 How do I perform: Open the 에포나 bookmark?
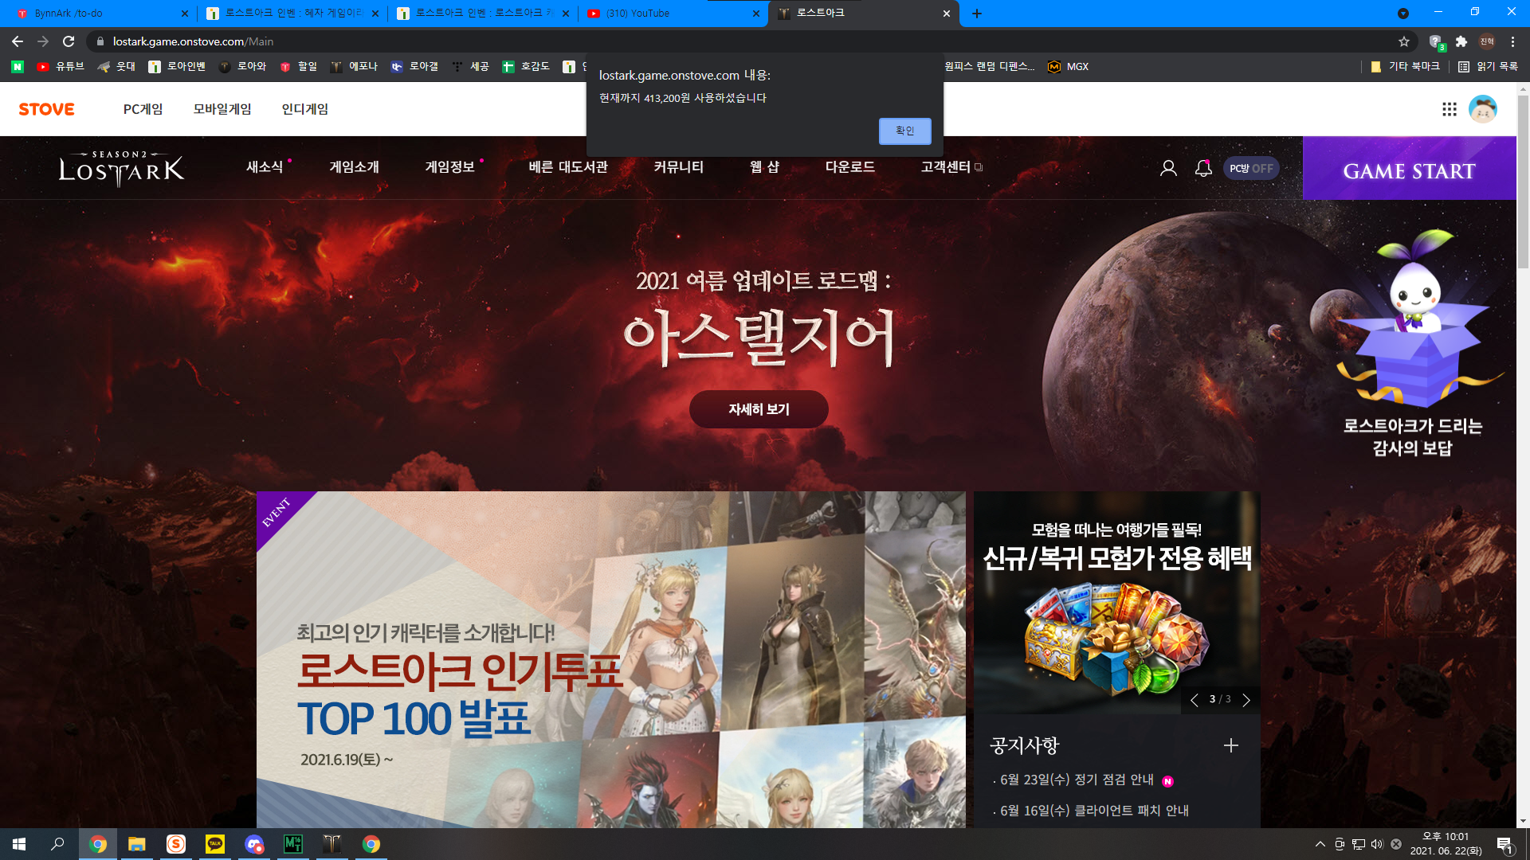(355, 67)
